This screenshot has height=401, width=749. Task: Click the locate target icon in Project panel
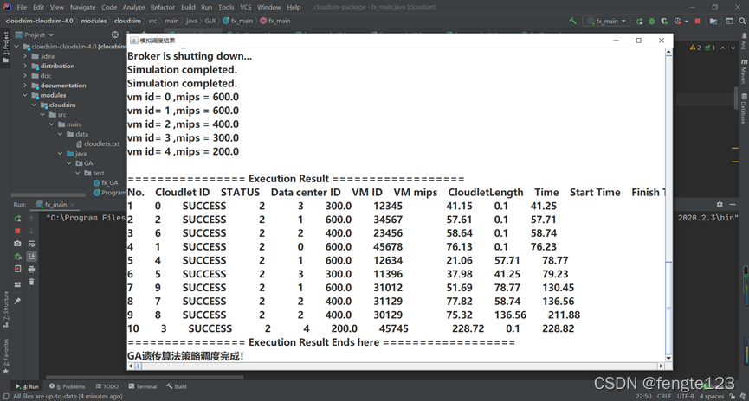(x=115, y=35)
